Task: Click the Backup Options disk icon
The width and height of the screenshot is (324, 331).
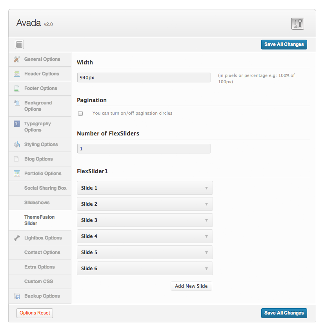Action: (x=17, y=296)
